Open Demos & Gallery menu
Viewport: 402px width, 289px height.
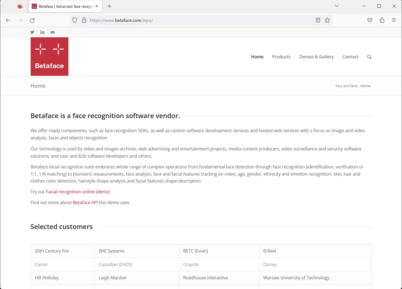tap(316, 57)
